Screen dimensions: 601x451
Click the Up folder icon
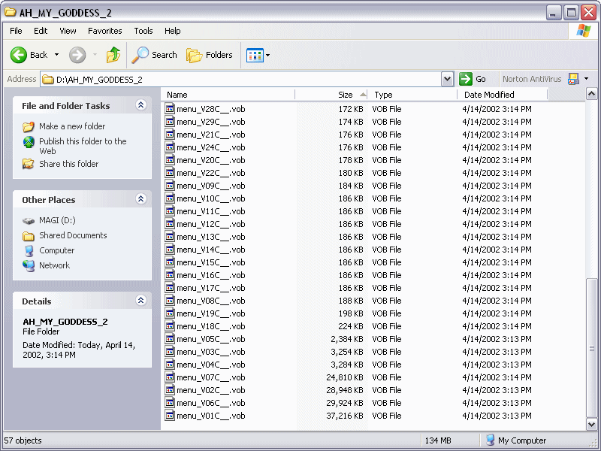point(113,55)
